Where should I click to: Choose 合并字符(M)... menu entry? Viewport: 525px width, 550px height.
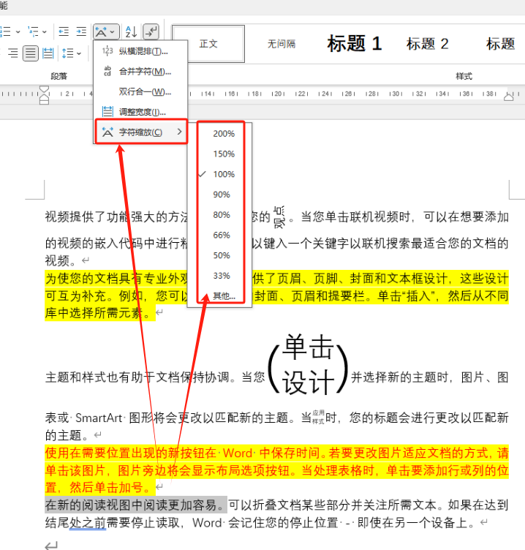140,72
